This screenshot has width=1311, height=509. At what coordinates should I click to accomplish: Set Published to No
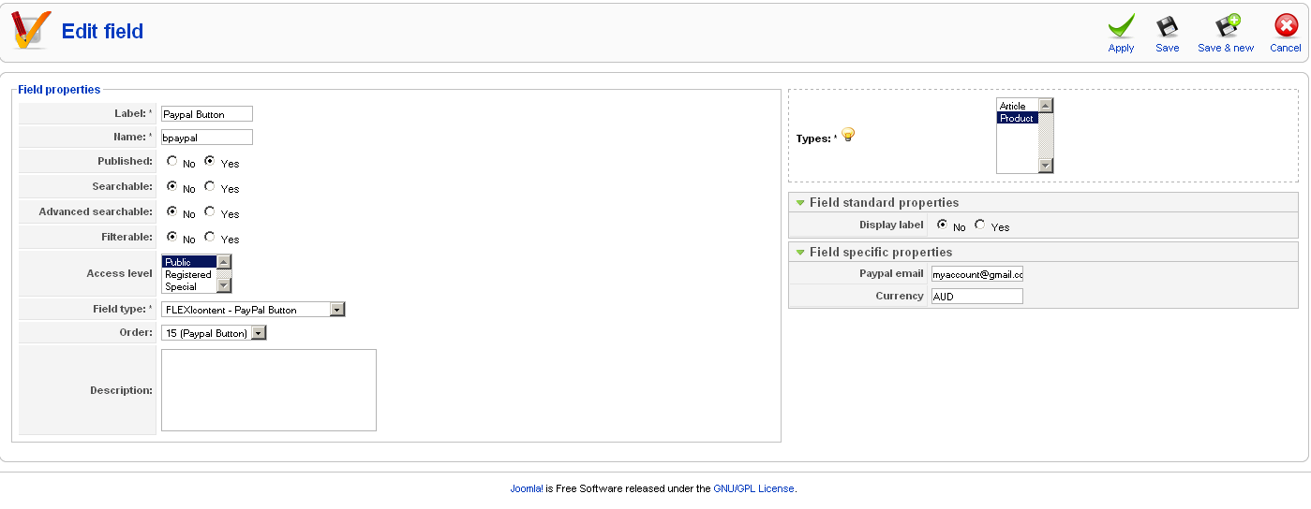coord(172,161)
